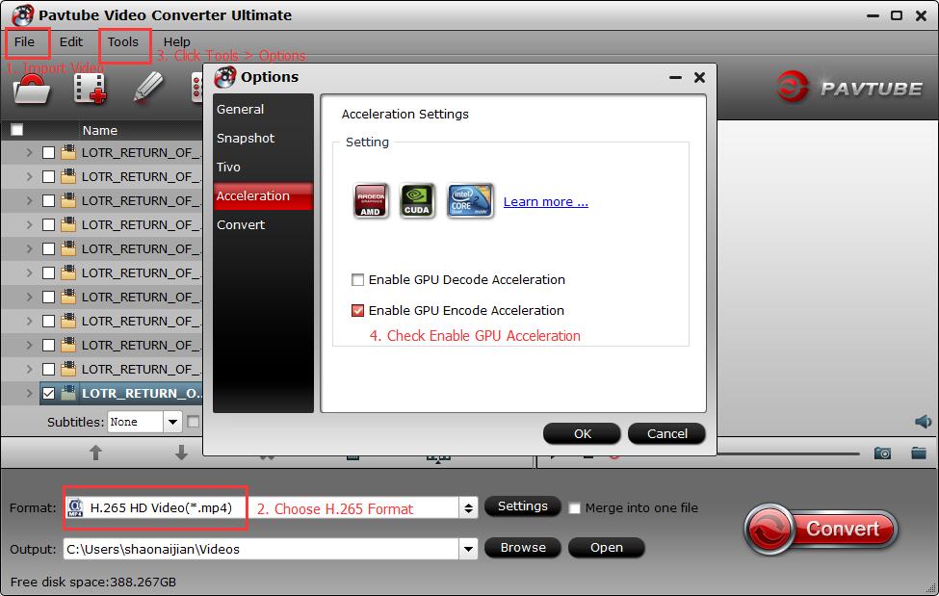
Task: Click Cancel in the Options dialog
Action: tap(666, 433)
